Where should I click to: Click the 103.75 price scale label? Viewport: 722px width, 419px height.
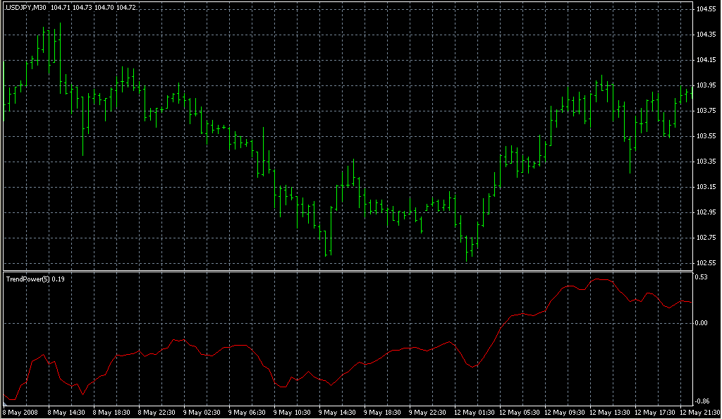(x=706, y=111)
